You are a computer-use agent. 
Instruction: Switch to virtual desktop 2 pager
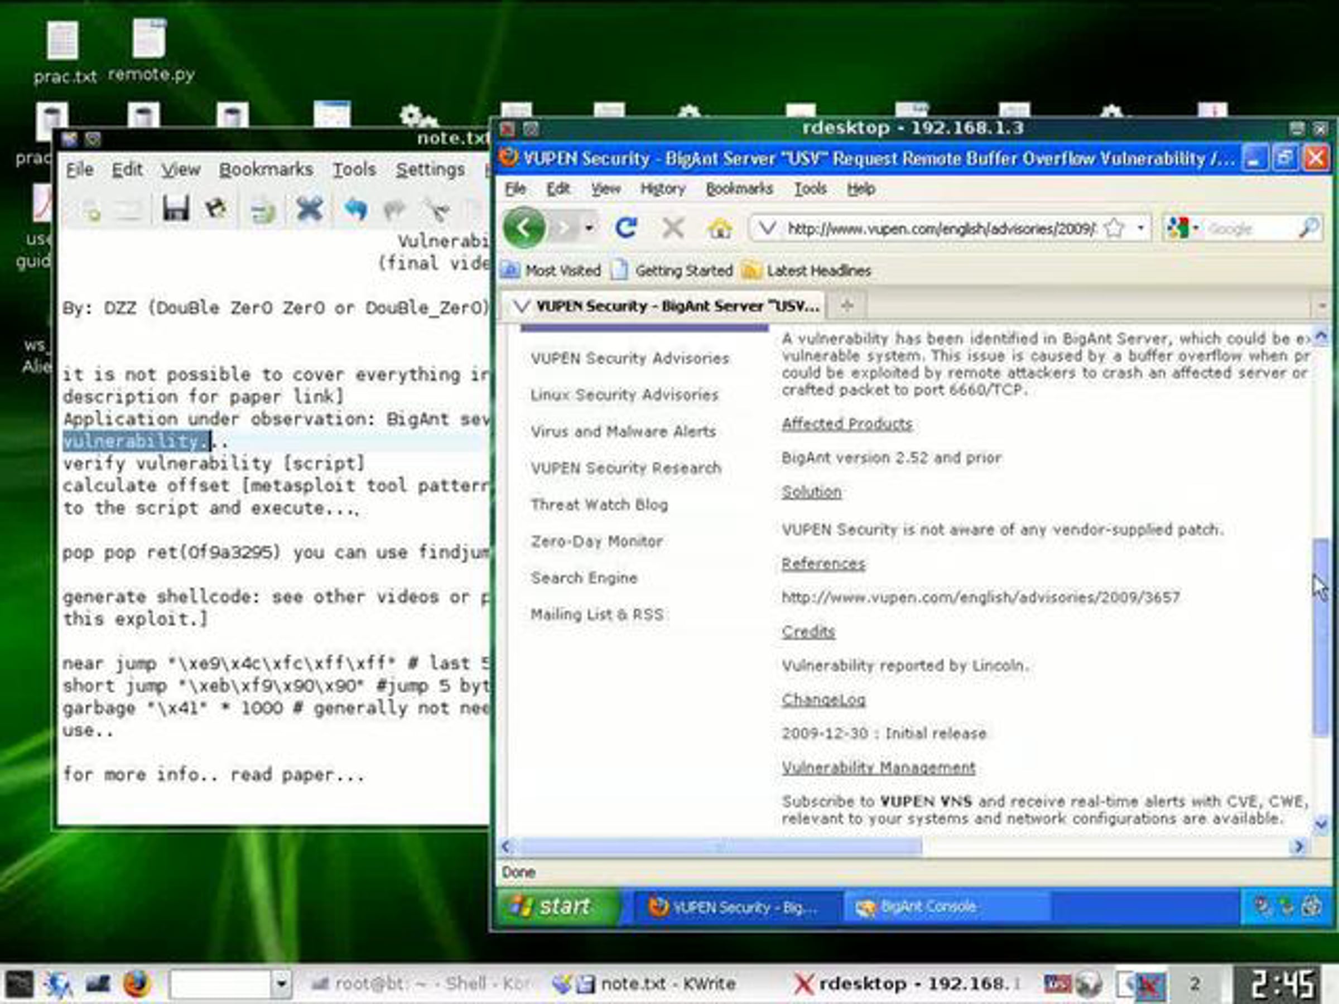1194,983
